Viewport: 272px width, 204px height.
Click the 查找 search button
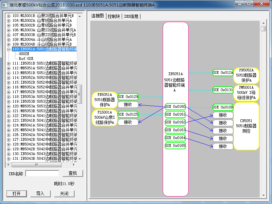click(73, 173)
